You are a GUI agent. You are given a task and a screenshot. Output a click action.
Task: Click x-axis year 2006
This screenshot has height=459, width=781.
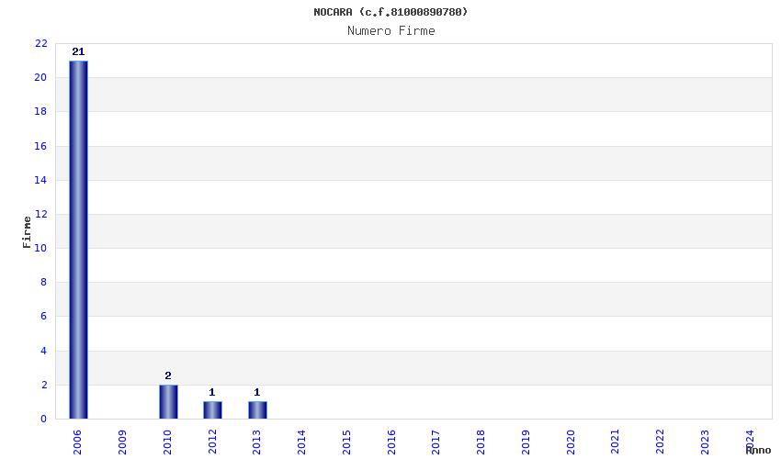point(77,442)
